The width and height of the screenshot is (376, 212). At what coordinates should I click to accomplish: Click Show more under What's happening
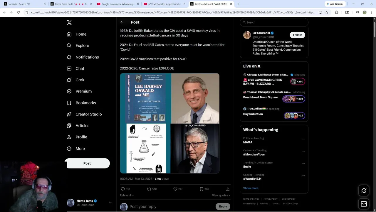pos(251,188)
